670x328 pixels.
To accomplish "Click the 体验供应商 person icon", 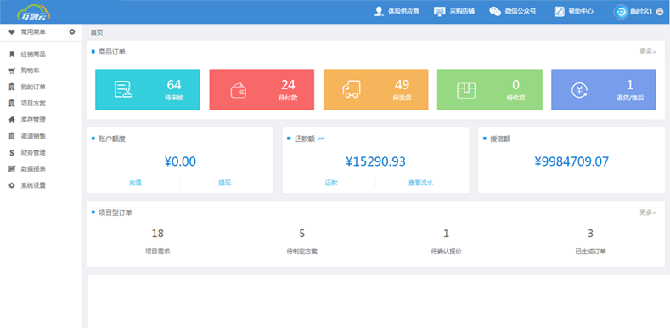I will click(379, 12).
